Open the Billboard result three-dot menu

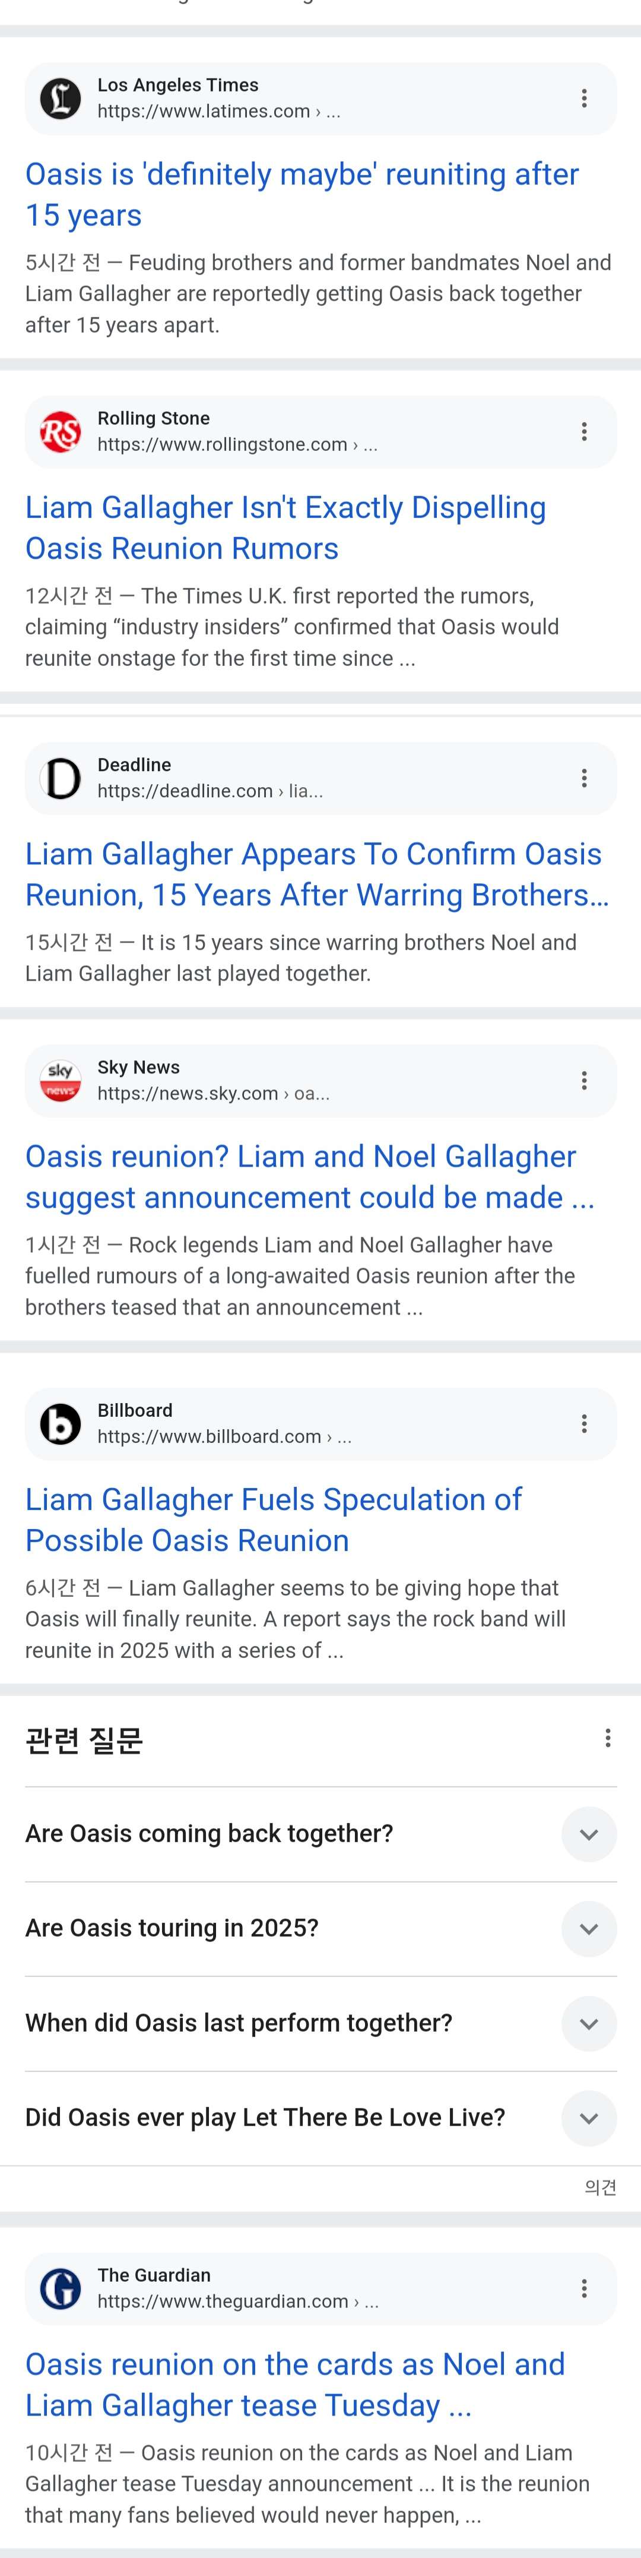(585, 1423)
